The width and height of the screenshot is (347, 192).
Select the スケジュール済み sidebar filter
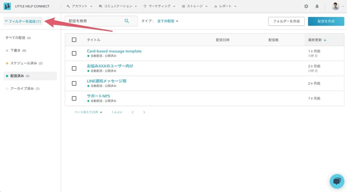pos(26,63)
